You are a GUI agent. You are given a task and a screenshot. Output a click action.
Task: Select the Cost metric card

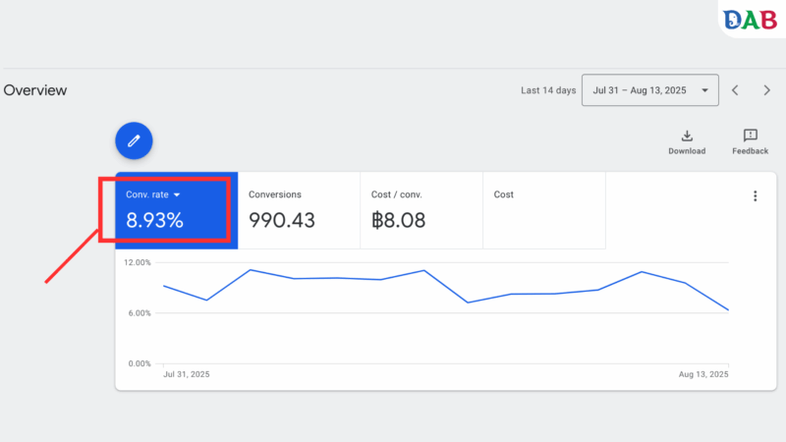coord(544,210)
